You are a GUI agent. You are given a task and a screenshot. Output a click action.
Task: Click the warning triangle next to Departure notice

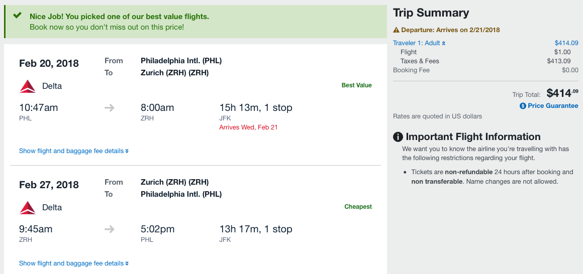(x=396, y=30)
